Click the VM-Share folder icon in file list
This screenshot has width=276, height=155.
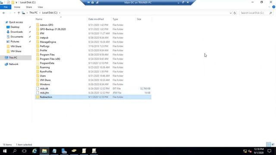tap(38, 80)
